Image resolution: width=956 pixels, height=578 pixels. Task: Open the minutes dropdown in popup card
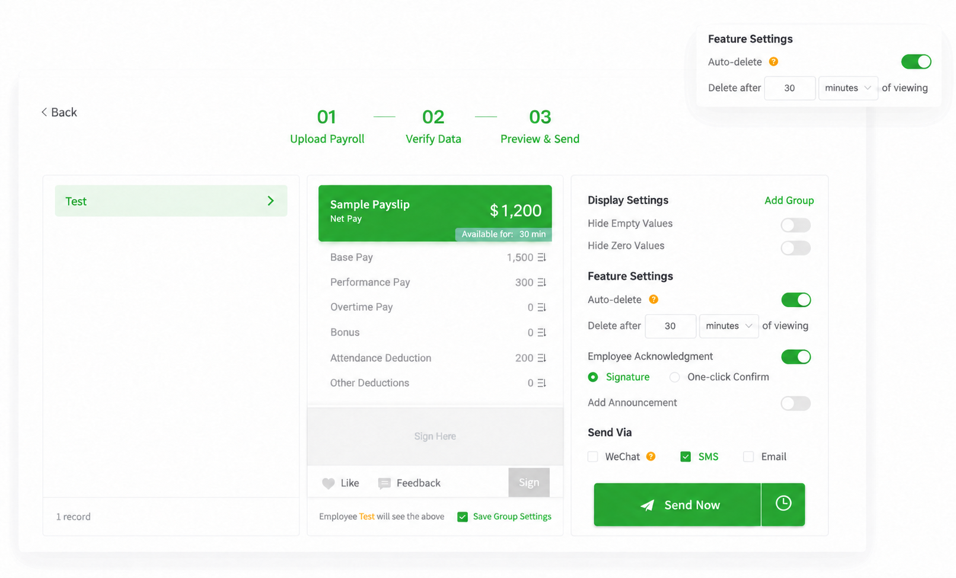coord(848,88)
